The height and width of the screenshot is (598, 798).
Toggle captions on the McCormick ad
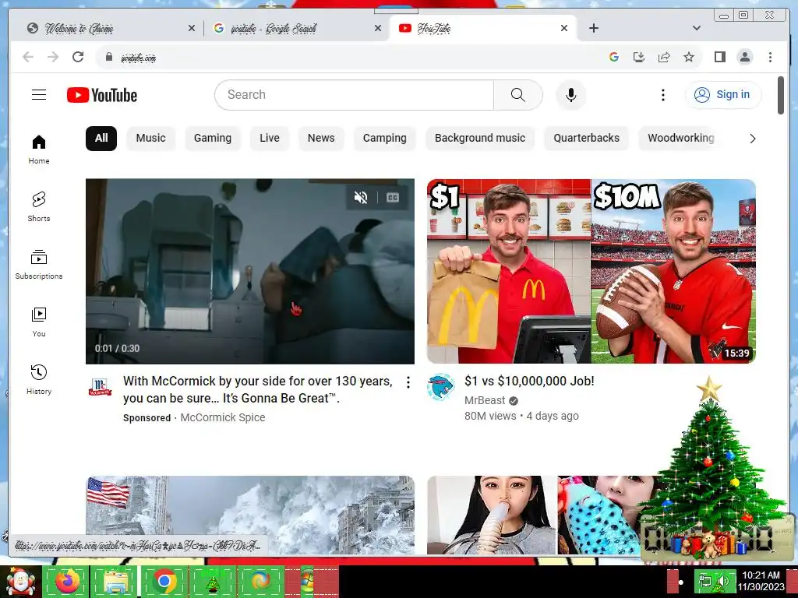pos(393,197)
